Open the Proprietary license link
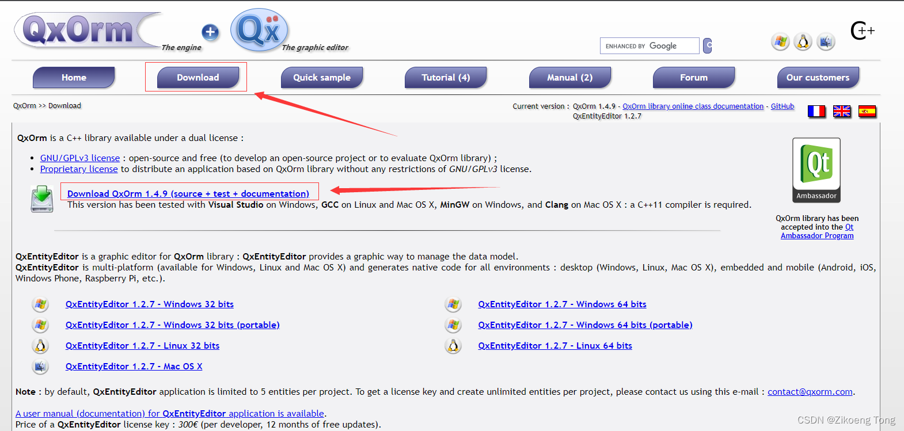Image resolution: width=904 pixels, height=431 pixels. (79, 169)
